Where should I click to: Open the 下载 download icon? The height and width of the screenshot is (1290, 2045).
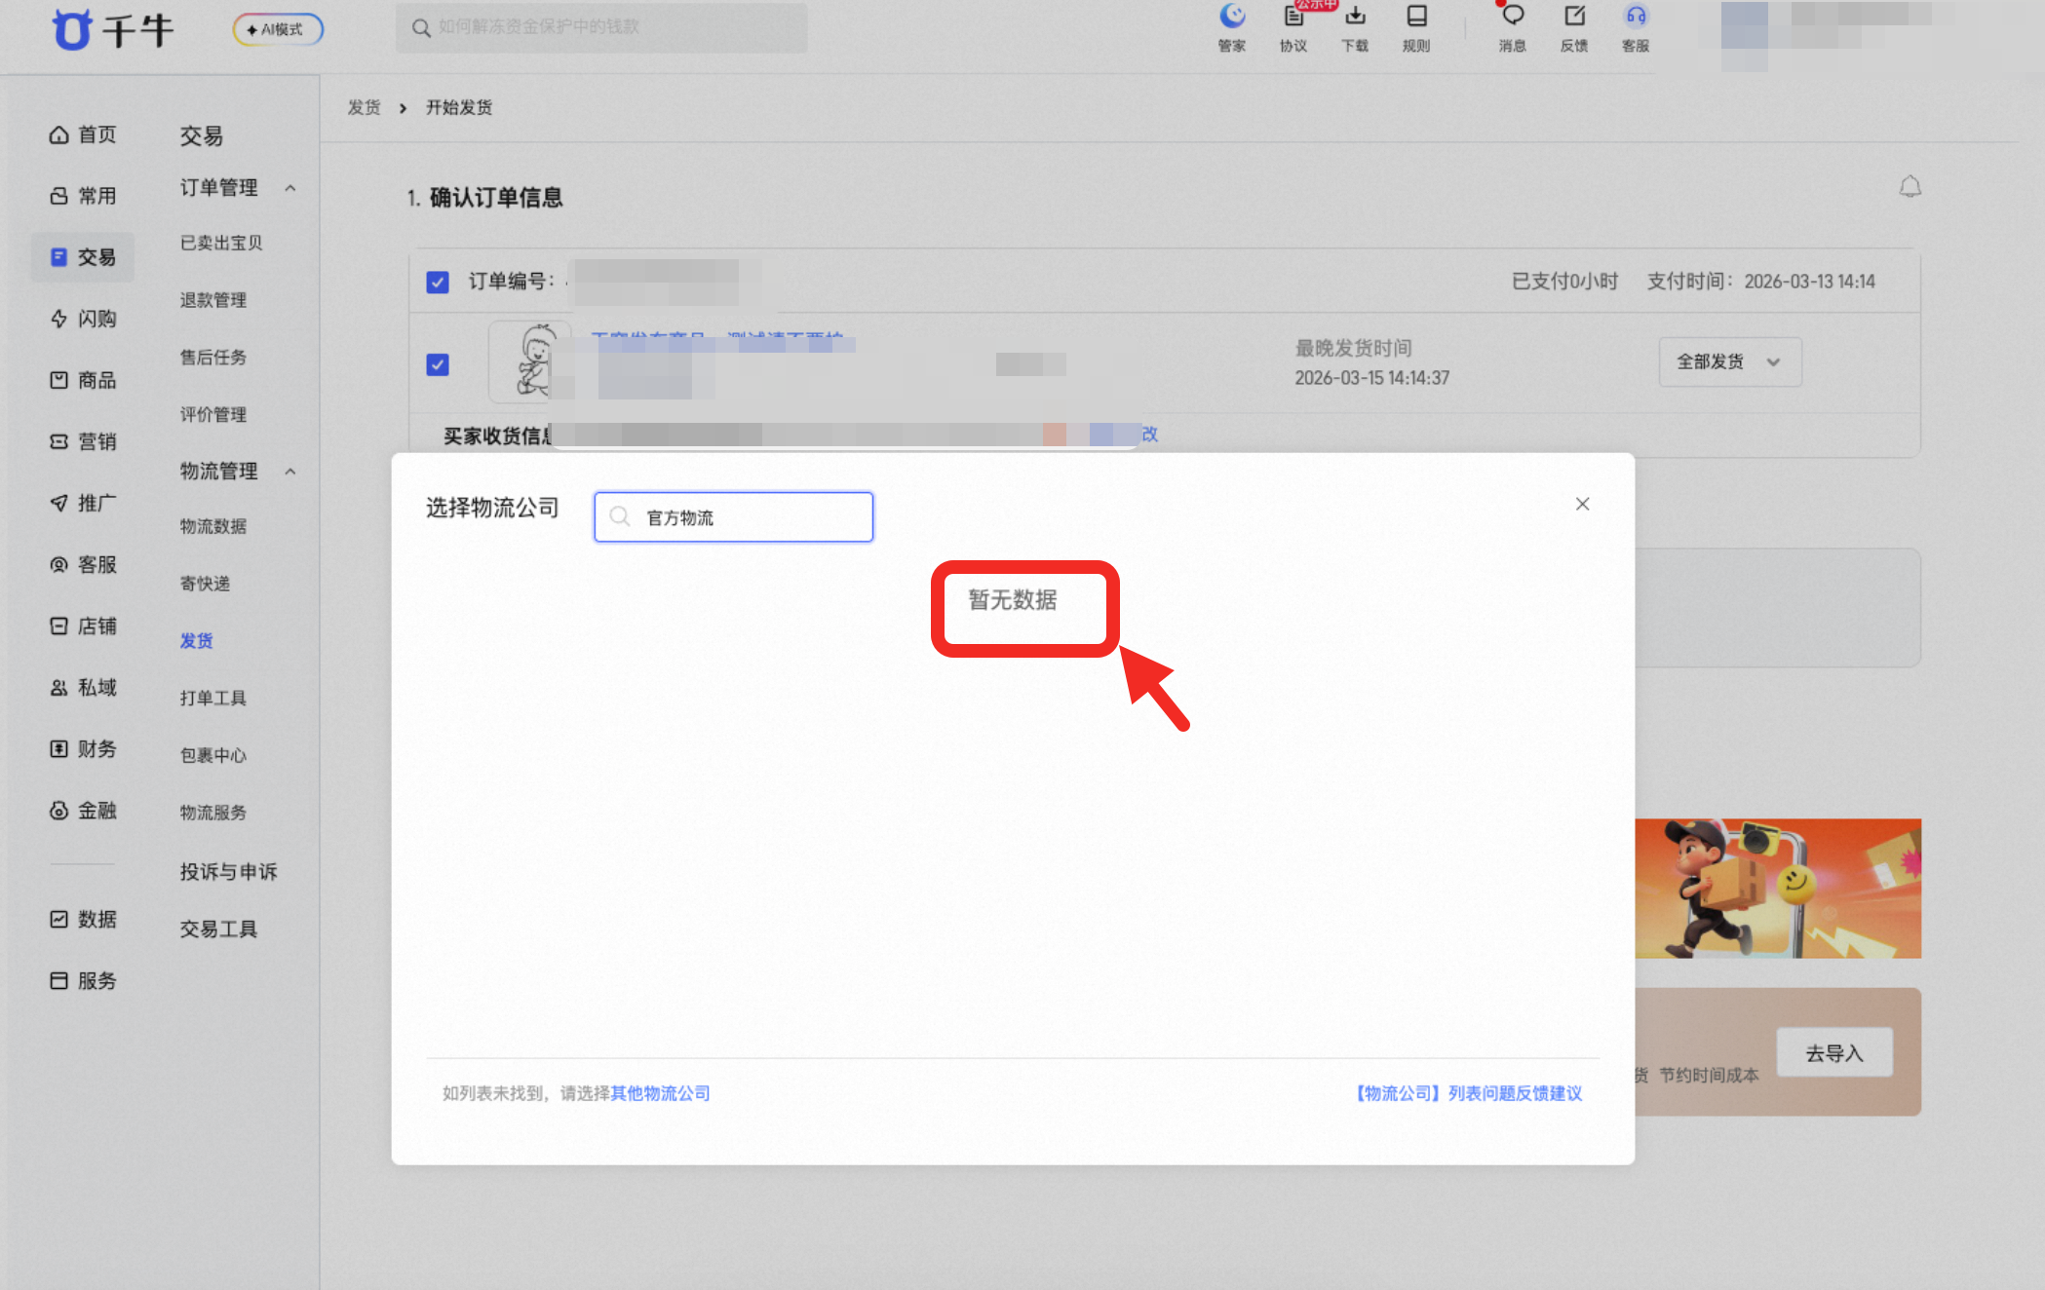point(1355,28)
